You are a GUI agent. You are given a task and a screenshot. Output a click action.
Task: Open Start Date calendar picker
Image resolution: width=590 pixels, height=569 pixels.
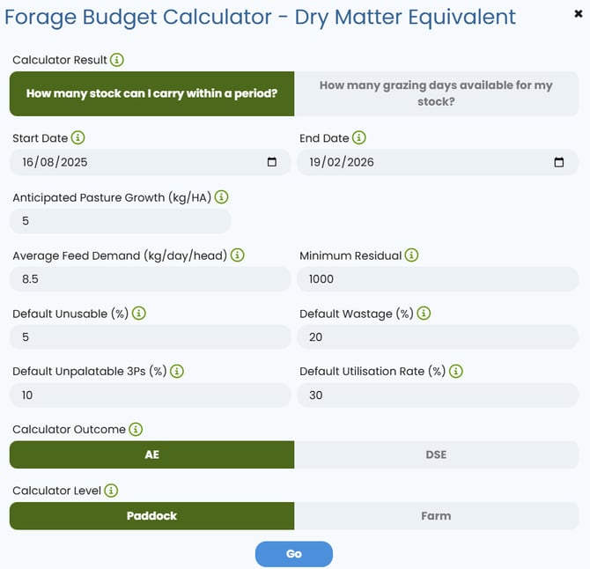pyautogui.click(x=272, y=162)
